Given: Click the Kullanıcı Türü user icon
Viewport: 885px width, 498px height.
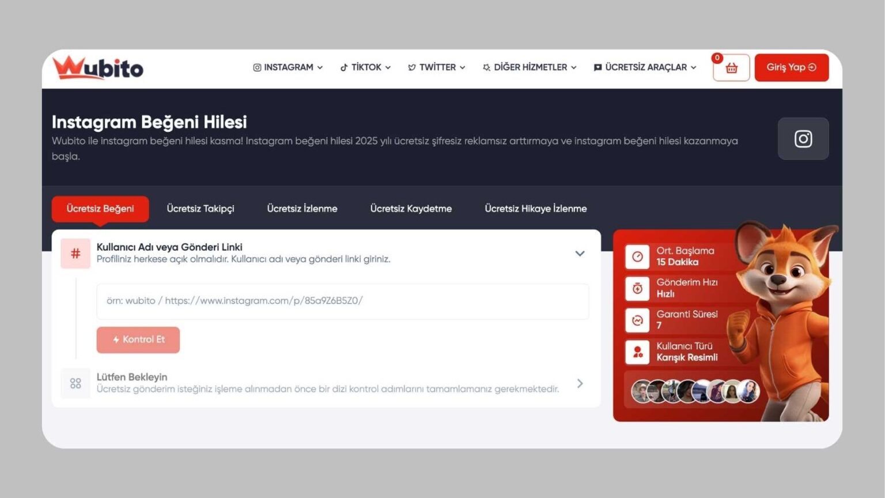Looking at the screenshot, I should click(x=637, y=352).
